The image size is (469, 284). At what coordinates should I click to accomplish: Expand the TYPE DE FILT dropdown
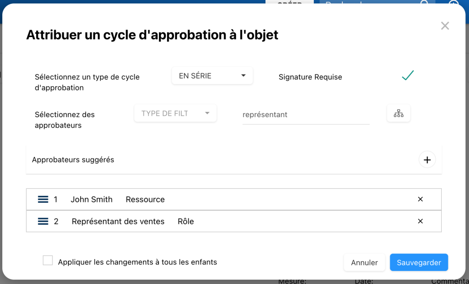coord(175,113)
